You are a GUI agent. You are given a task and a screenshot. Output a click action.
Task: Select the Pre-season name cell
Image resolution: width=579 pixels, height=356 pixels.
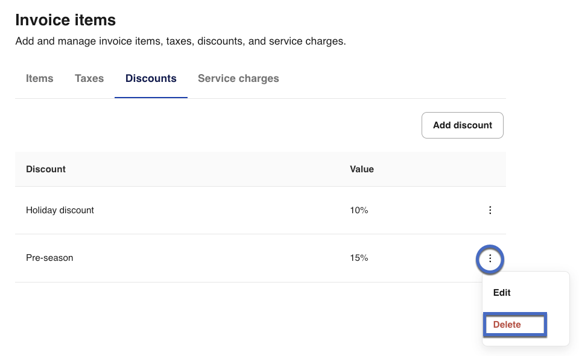49,258
